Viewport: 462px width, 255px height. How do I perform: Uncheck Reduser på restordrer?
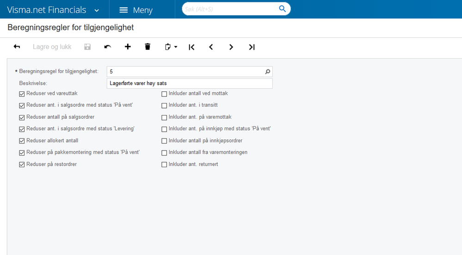pos(22,164)
